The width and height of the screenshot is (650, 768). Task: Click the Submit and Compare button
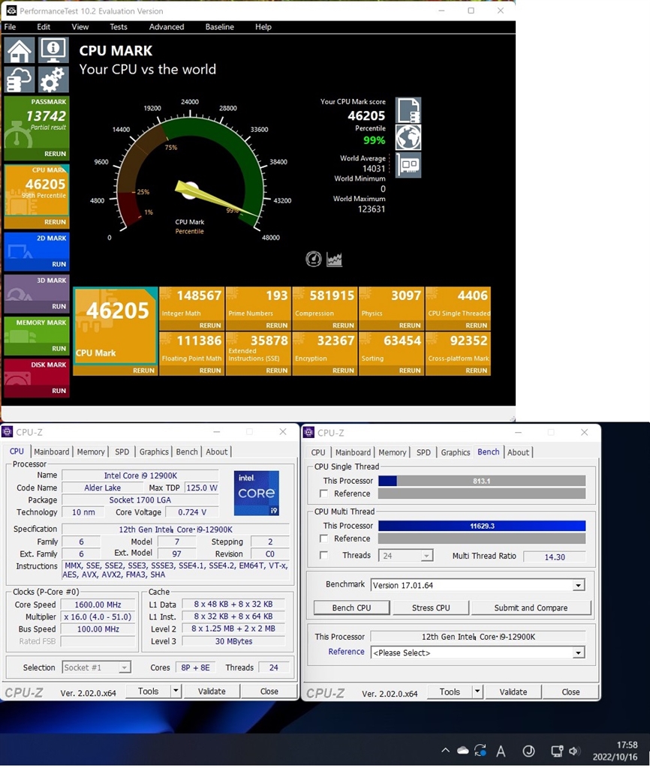pos(531,607)
